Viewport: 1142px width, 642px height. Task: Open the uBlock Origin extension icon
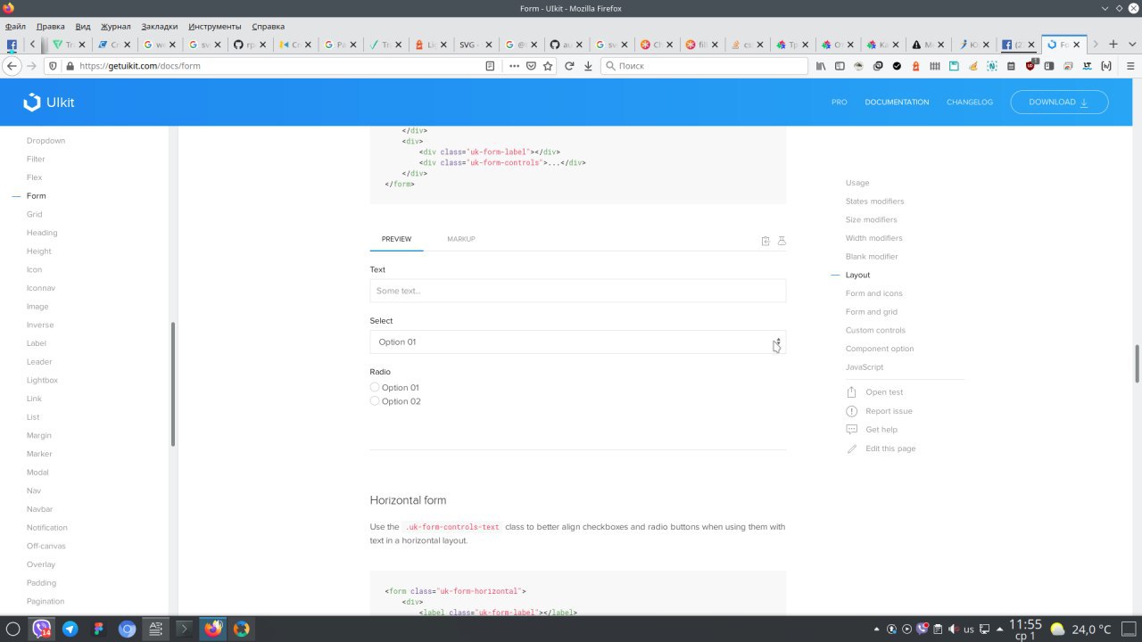coord(1030,66)
